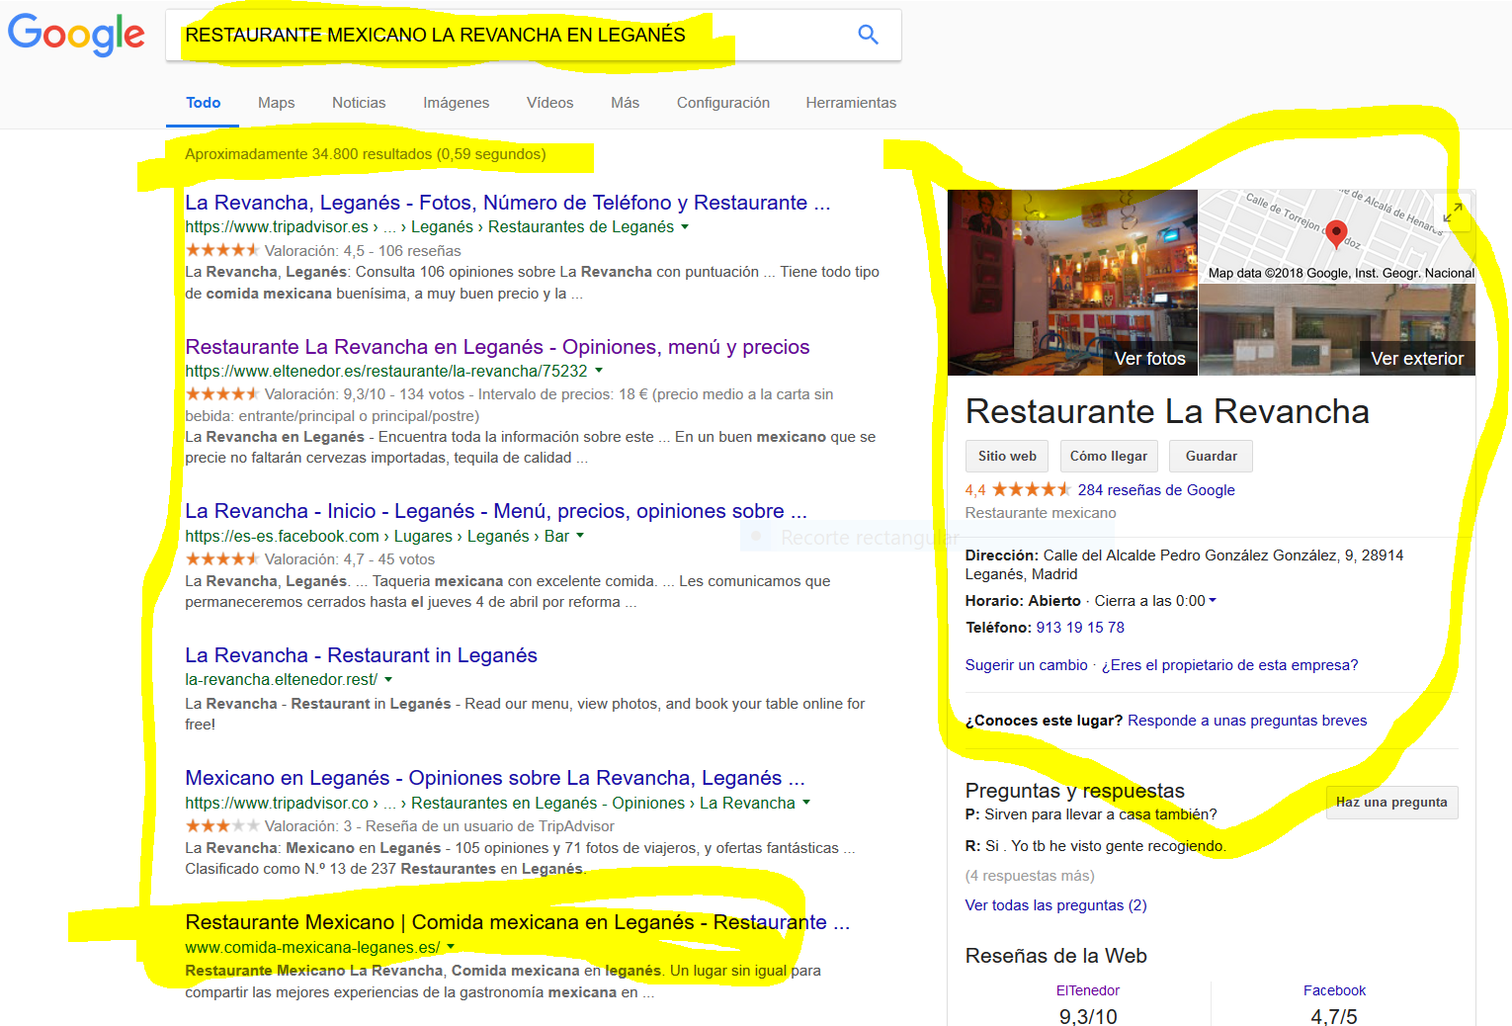Open La Revancha - Inicio Facebook result
Screen dimensions: 1512x1026
[496, 511]
